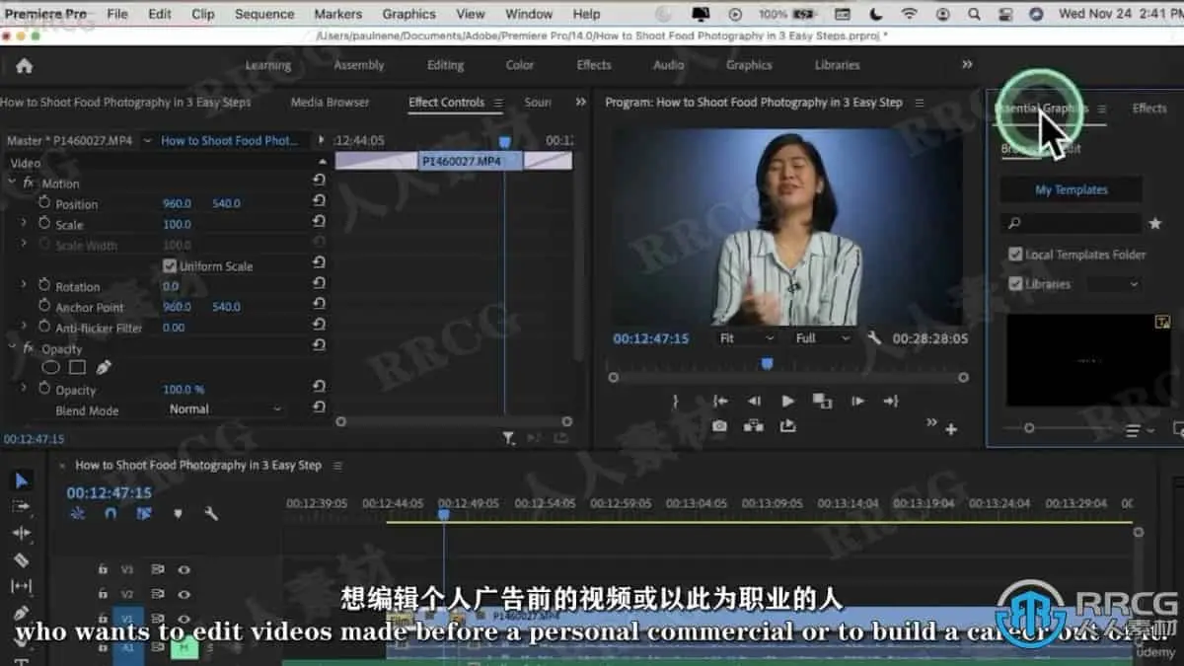Screen dimensions: 1184x666
Task: Uncheck Local Templates Folder checkbox
Action: [1015, 255]
